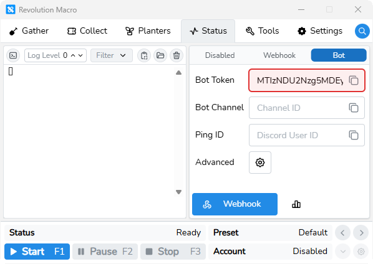Switch to previous preset arrow
This screenshot has height=264, width=373.
tap(342, 233)
